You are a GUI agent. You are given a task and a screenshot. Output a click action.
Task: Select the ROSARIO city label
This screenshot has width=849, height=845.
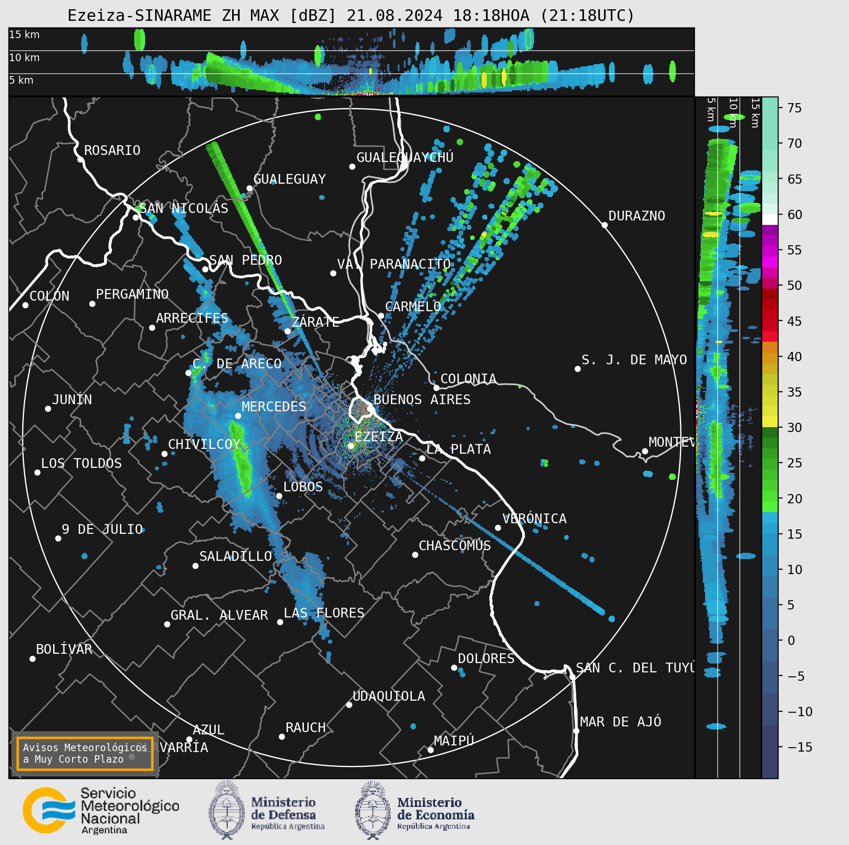(112, 150)
